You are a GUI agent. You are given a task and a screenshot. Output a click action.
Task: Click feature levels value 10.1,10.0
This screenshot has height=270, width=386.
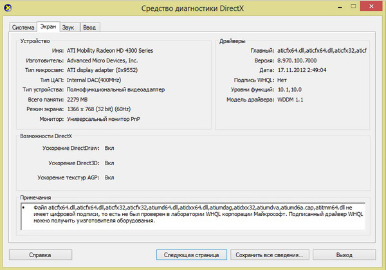(x=289, y=89)
